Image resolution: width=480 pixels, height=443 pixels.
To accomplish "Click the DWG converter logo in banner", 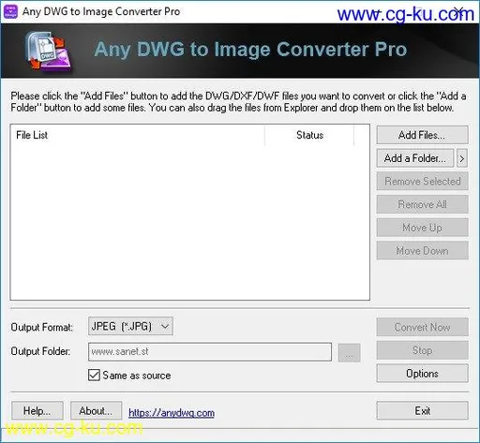I will [x=49, y=52].
